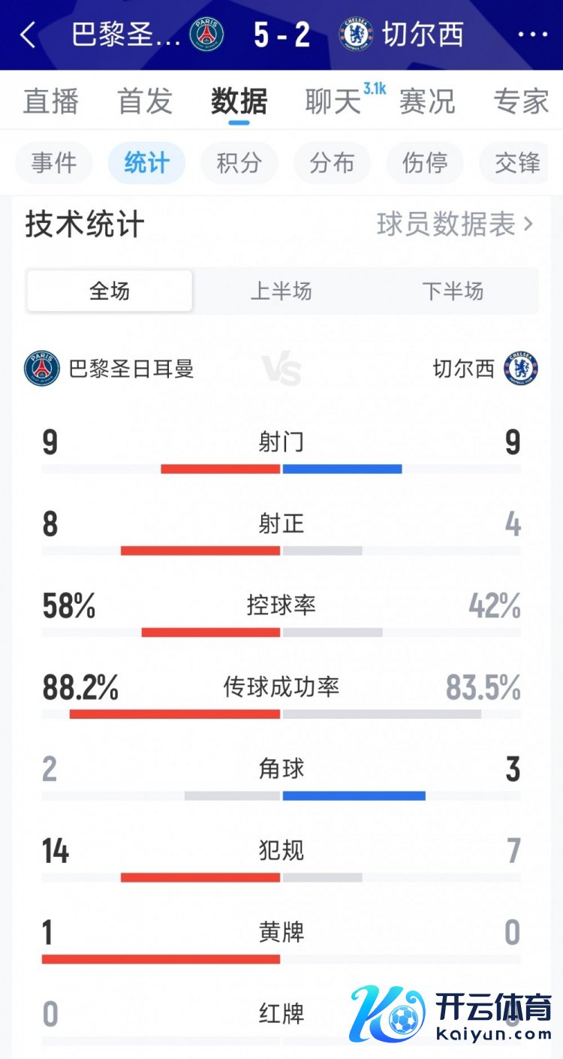The height and width of the screenshot is (1059, 563).
Task: Tap the 开云体育 Kaiyun logo
Action: point(452,1014)
